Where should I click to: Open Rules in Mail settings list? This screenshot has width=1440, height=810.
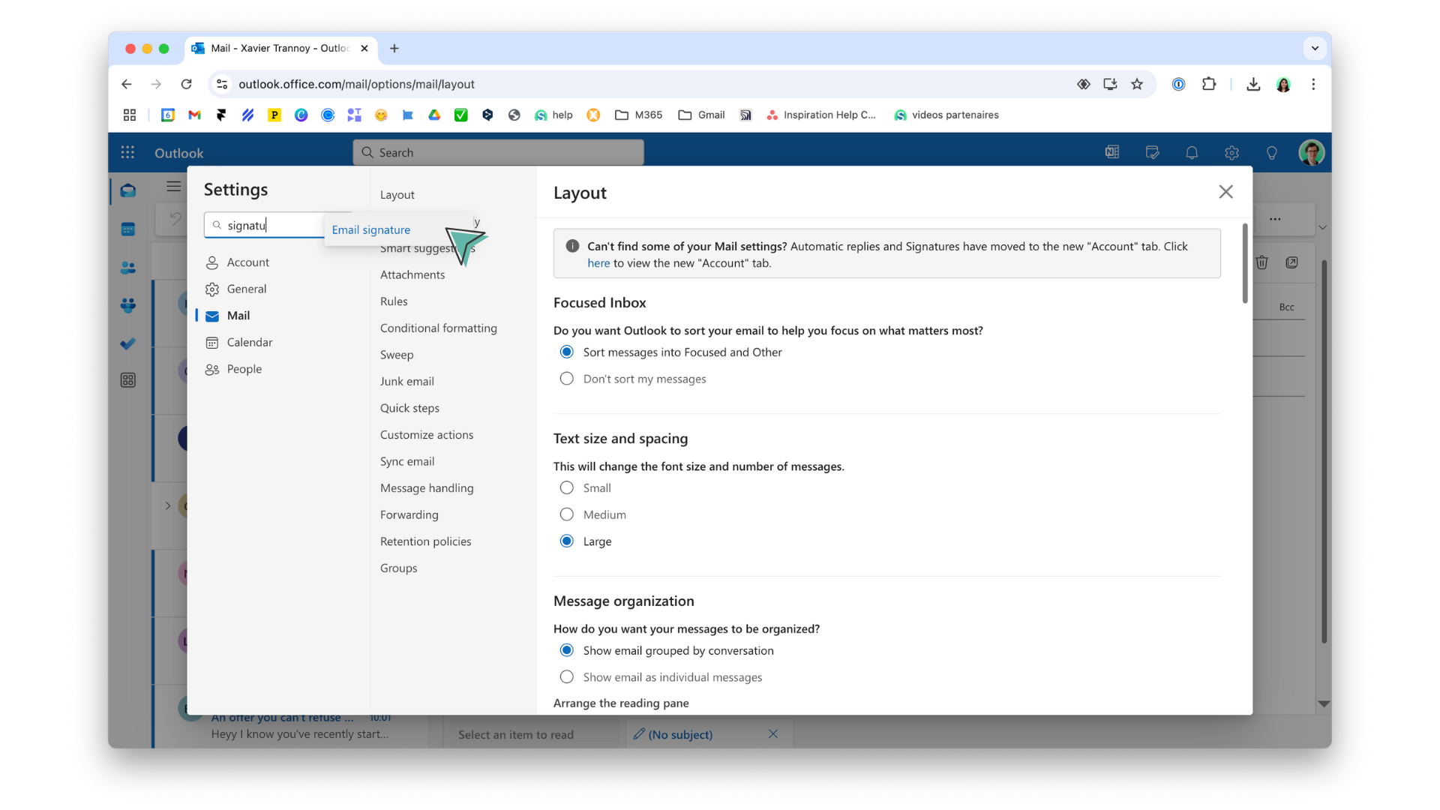394,301
